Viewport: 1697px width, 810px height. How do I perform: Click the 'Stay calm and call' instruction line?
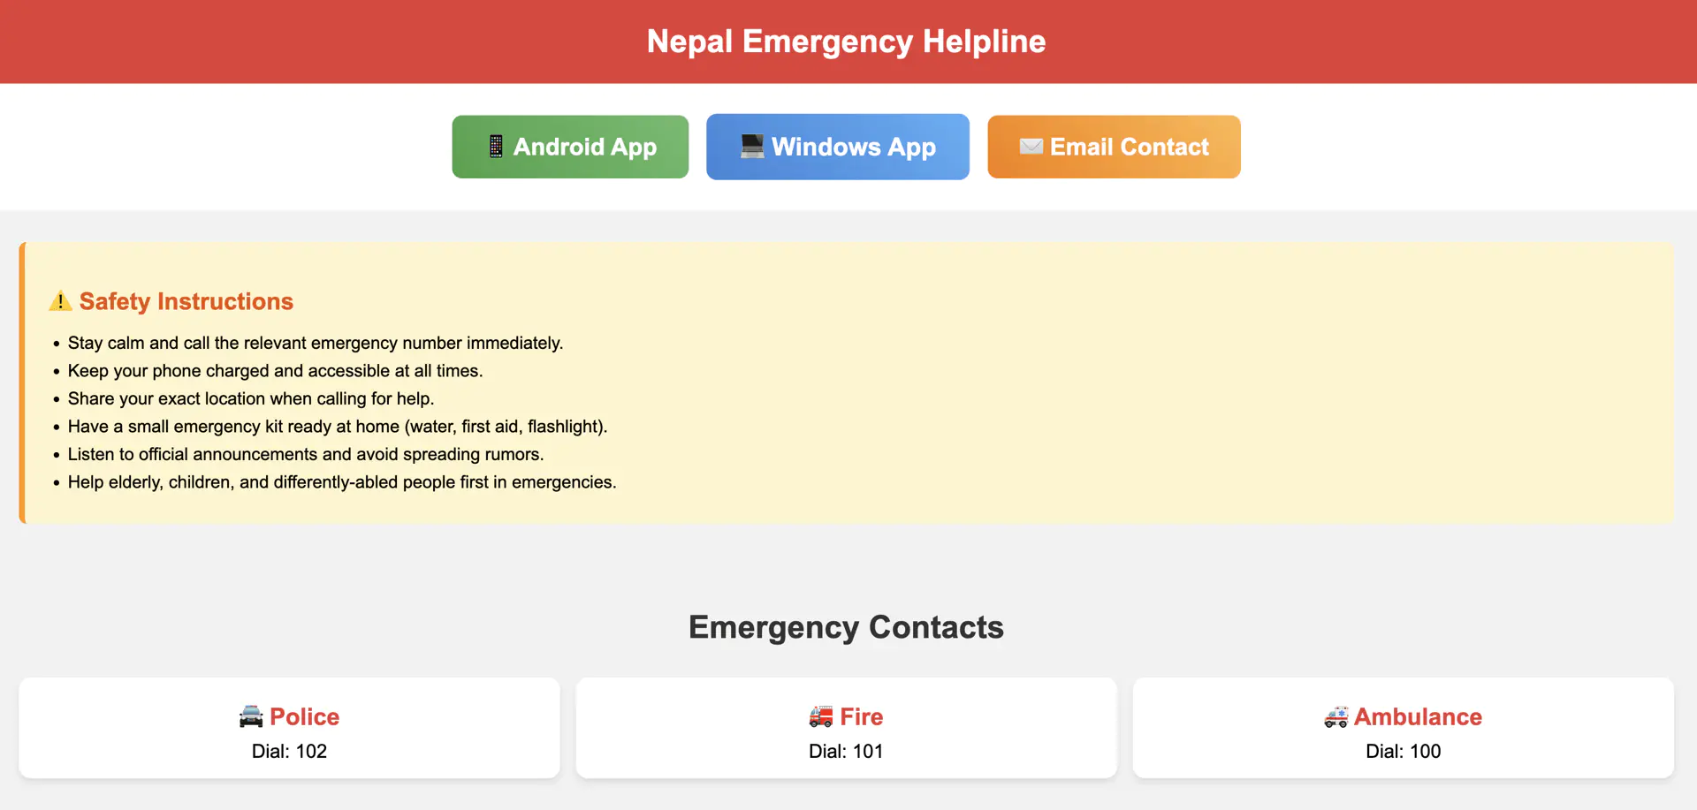(316, 343)
